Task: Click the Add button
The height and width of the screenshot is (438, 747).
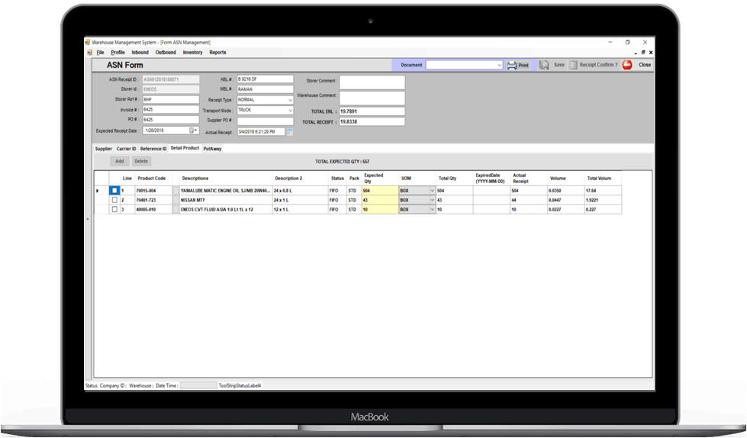Action: click(119, 162)
